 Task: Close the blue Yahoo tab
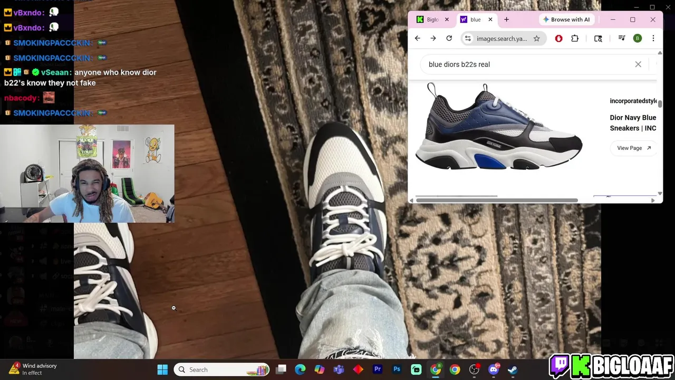[x=490, y=20]
